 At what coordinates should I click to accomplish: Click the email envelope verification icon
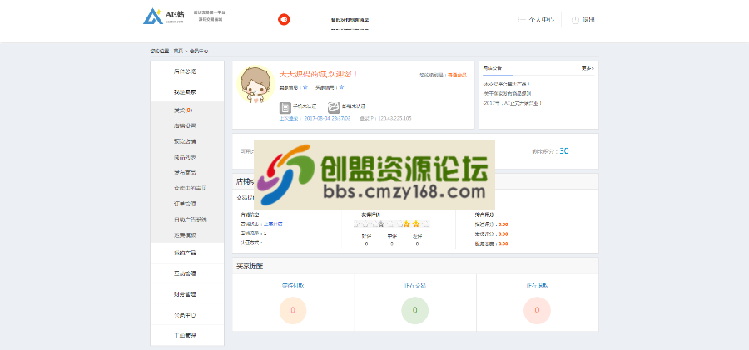[333, 107]
